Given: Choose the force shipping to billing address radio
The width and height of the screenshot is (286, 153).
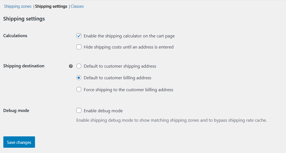Looking at the screenshot, I should [79, 90].
